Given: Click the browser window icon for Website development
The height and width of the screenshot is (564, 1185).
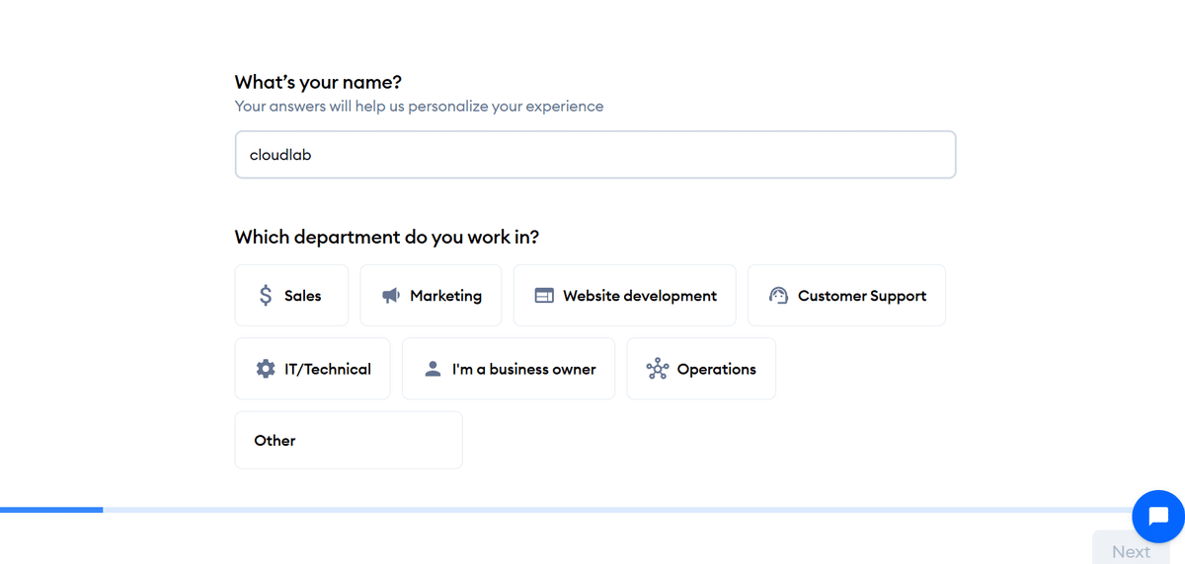Looking at the screenshot, I should click(544, 296).
